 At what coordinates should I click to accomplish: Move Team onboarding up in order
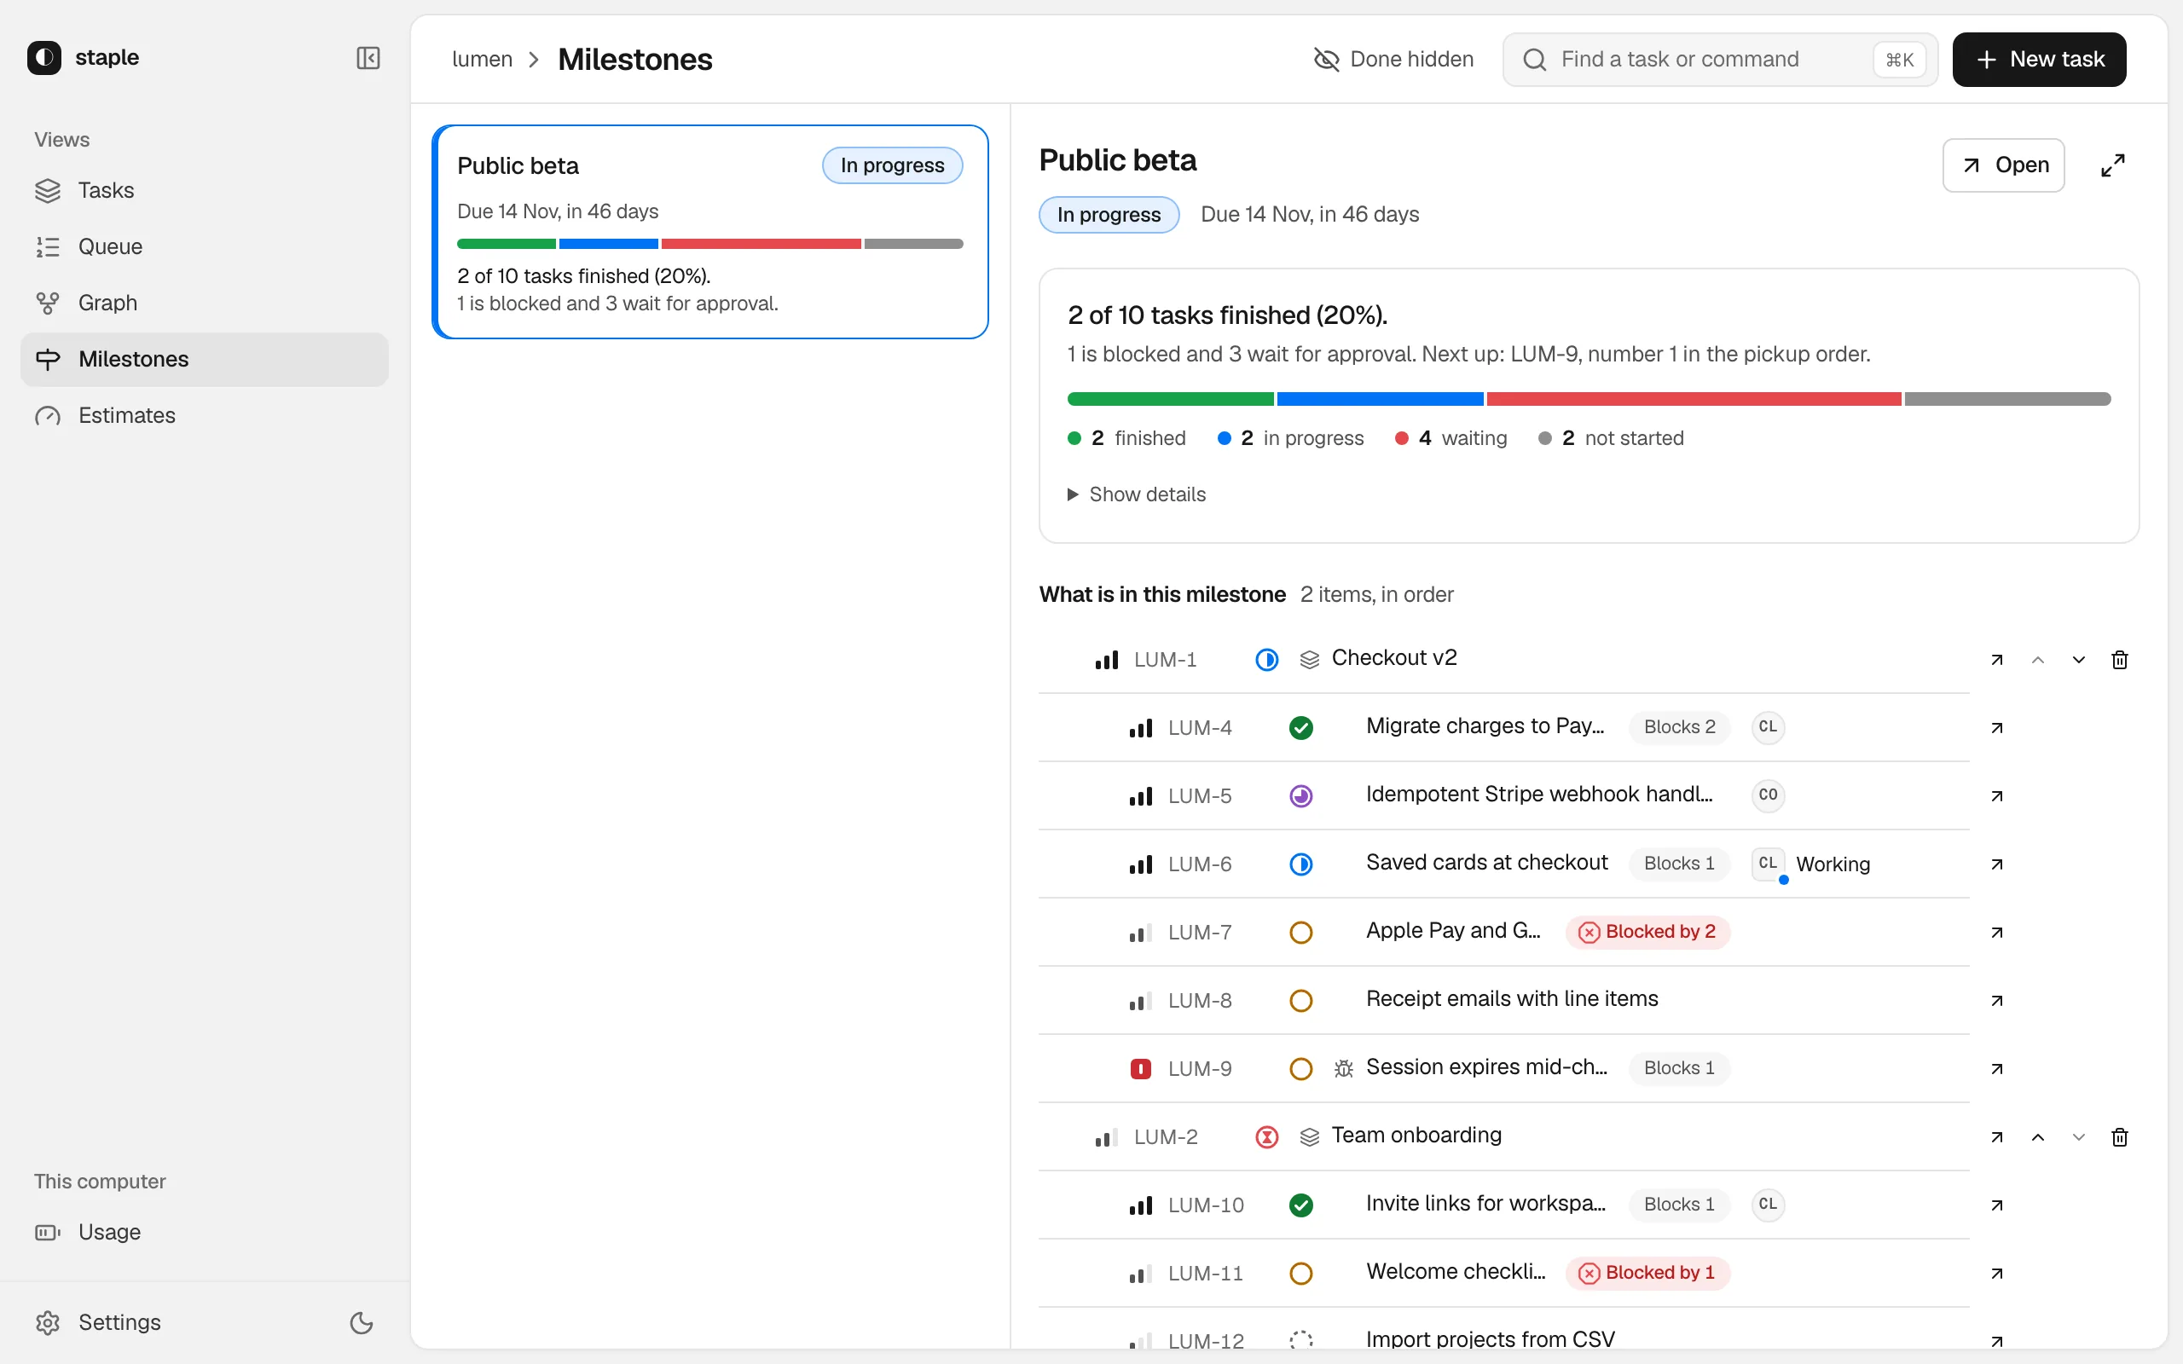[x=2038, y=1137]
